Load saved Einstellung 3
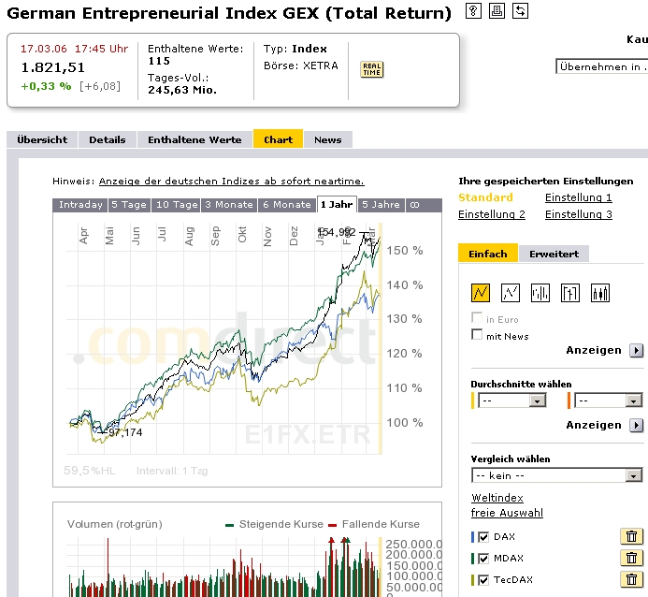 pyautogui.click(x=578, y=214)
